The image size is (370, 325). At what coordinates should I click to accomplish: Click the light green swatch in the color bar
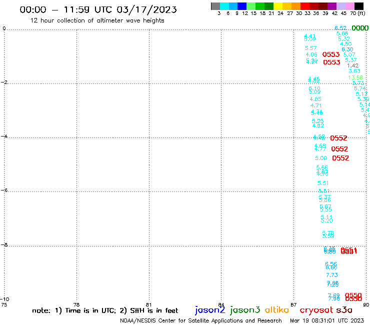251,6
